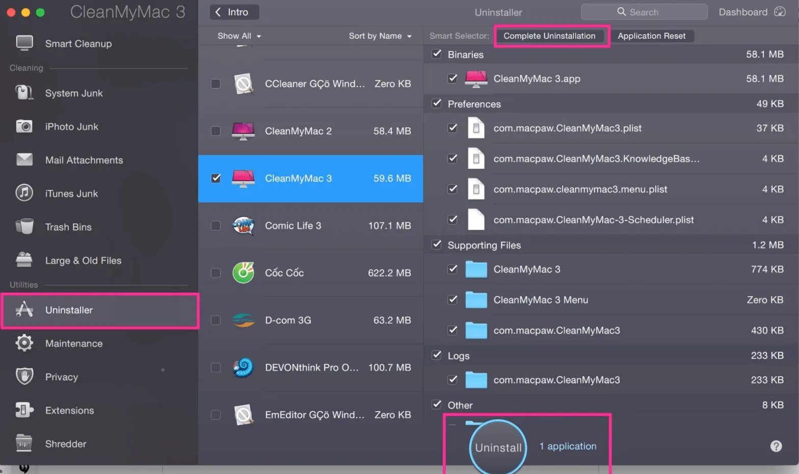Click the DEVONthink Pro app icon

244,368
